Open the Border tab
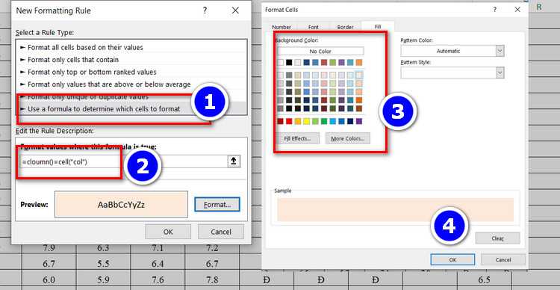The height and width of the screenshot is (290, 560). [345, 27]
